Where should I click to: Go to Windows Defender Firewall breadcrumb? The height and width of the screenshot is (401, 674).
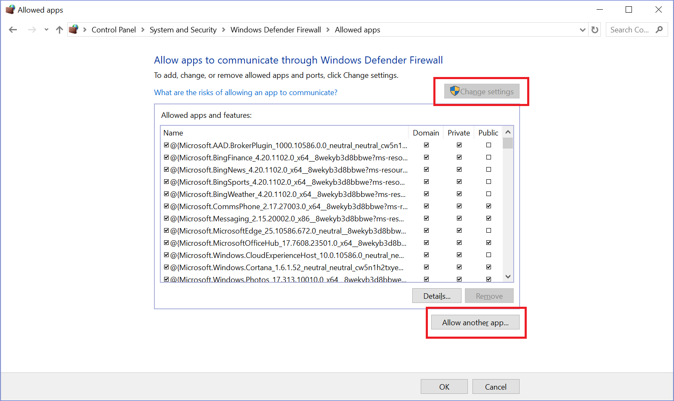click(x=276, y=30)
